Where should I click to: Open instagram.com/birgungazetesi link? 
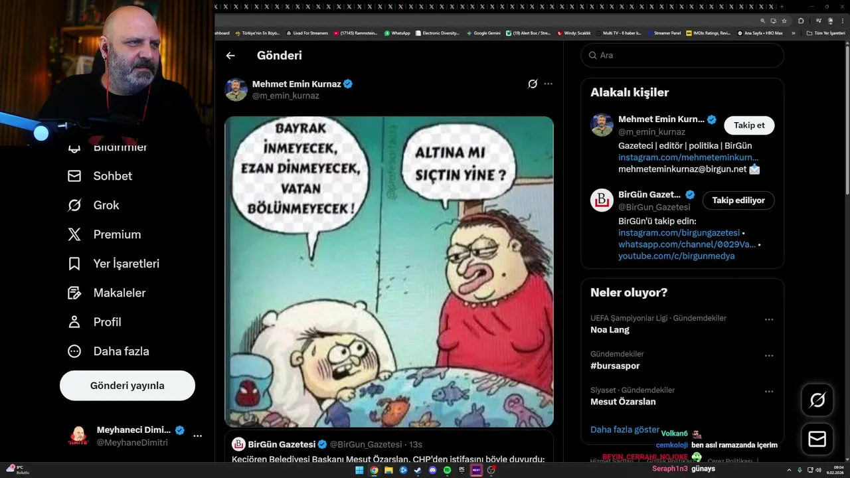click(x=679, y=233)
